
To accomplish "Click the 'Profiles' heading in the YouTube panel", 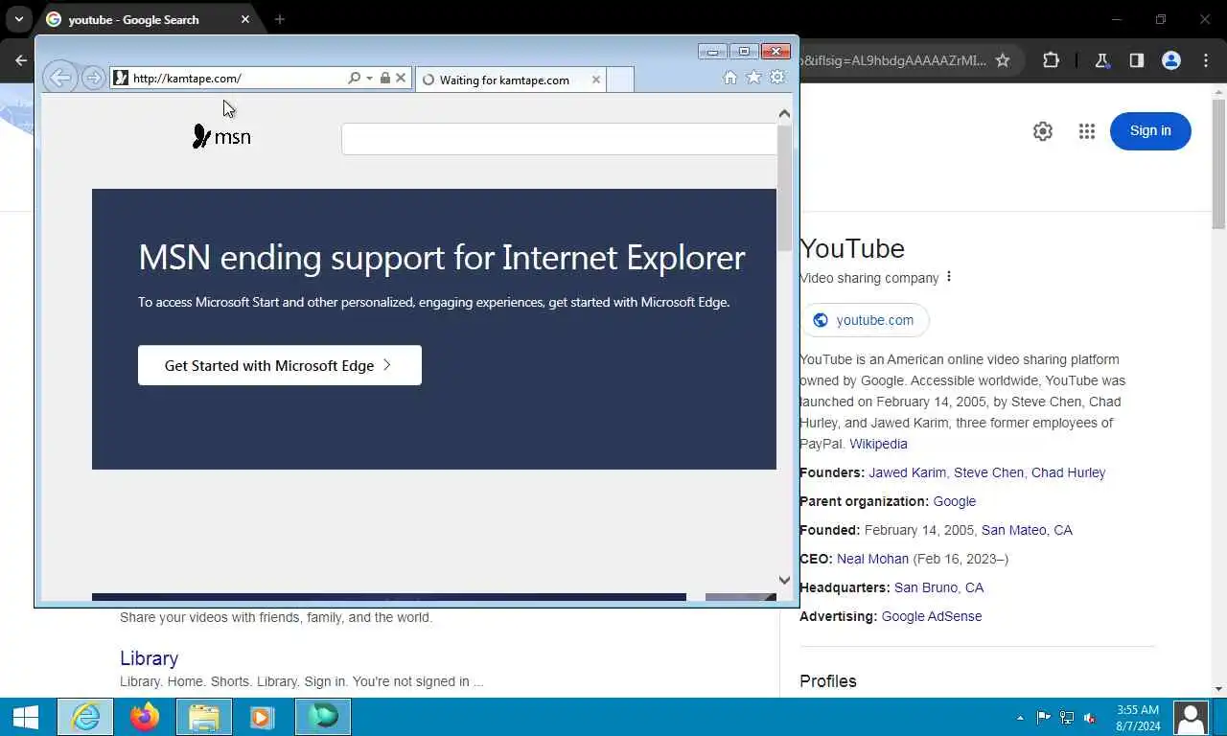I will coord(828,681).
